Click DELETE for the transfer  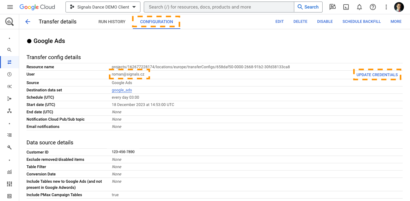pyautogui.click(x=300, y=22)
